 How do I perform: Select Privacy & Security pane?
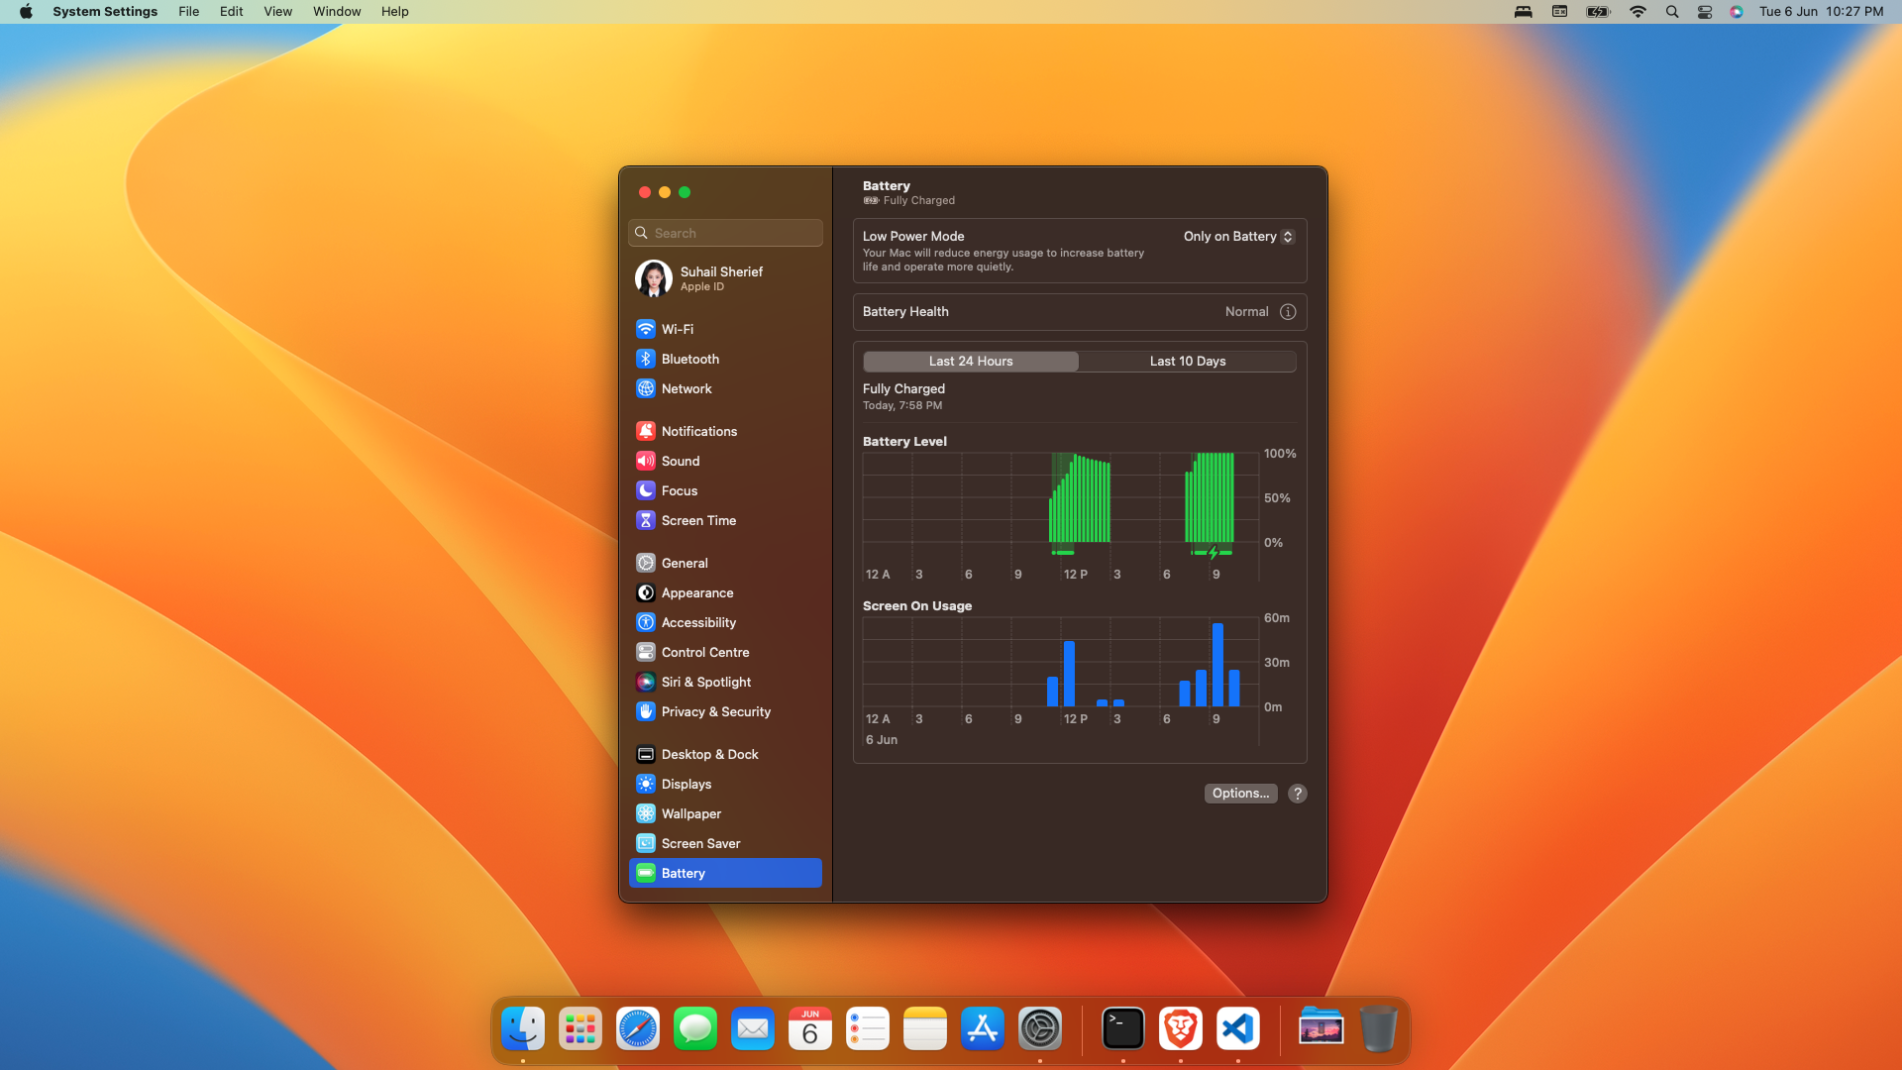point(715,711)
